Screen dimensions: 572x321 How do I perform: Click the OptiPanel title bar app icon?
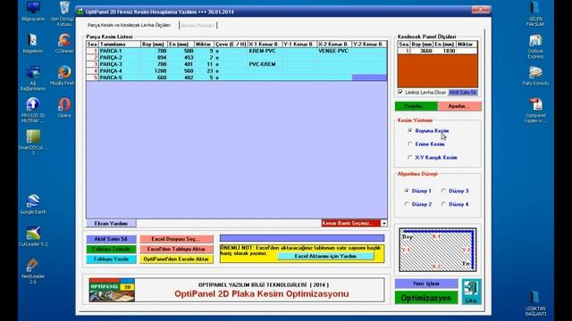click(80, 12)
